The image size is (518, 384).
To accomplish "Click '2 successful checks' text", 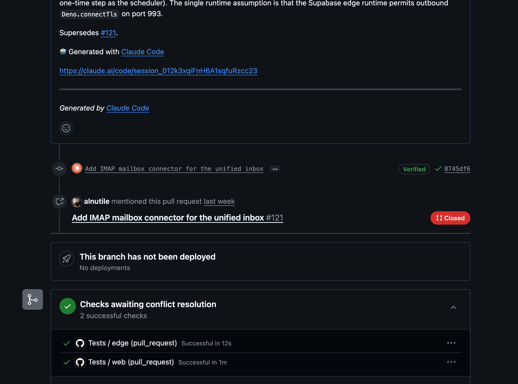I will (x=113, y=316).
